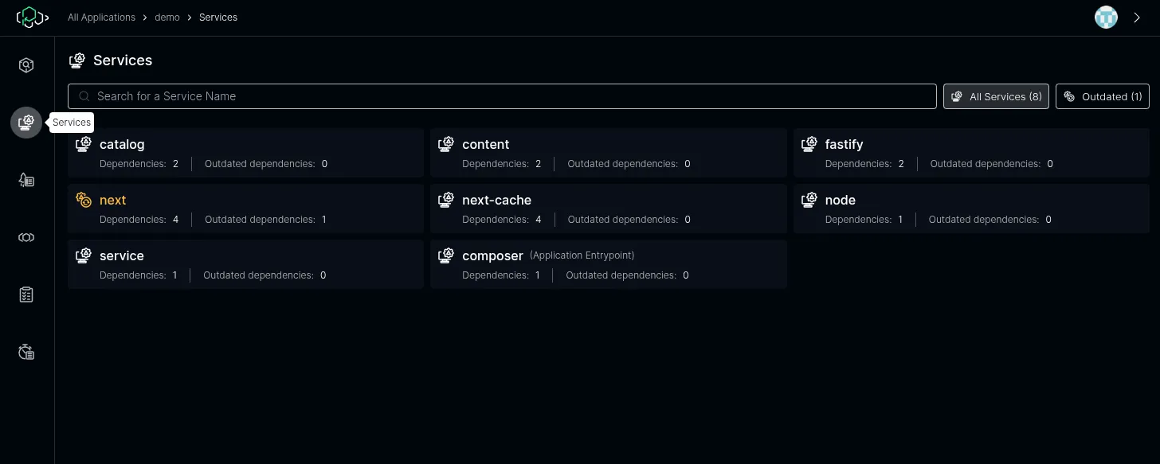The image size is (1160, 464).
Task: Go to All Applications breadcrumb
Action: click(x=100, y=18)
